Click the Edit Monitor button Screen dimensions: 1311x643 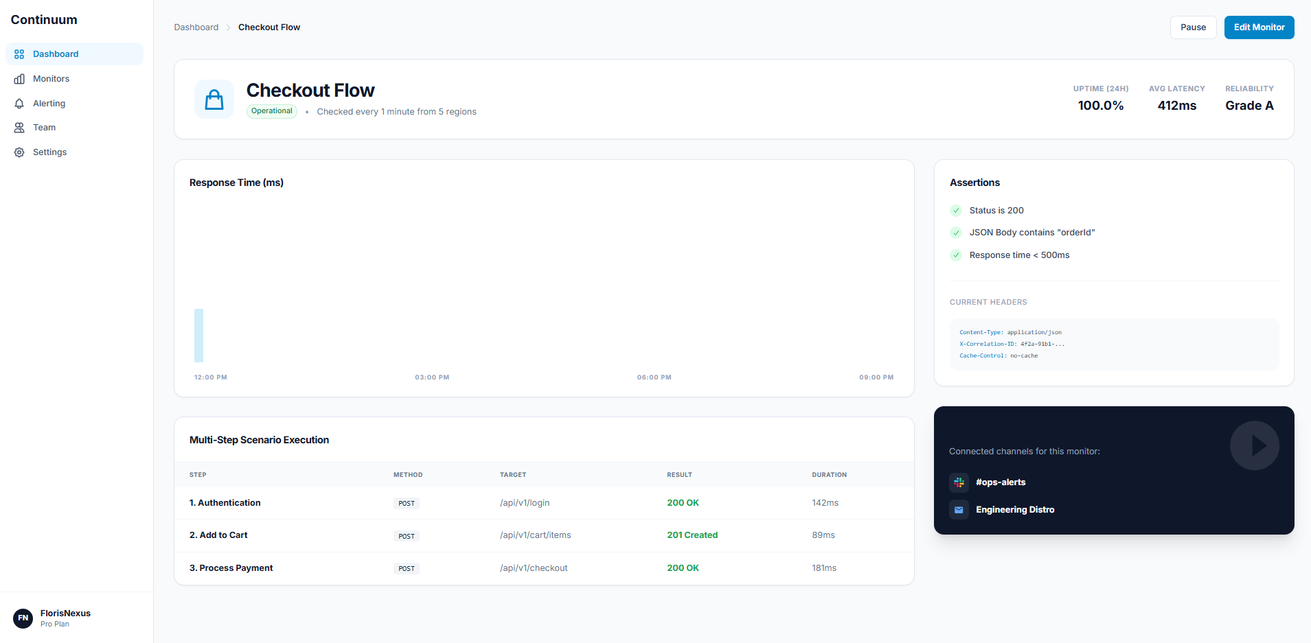(1259, 27)
